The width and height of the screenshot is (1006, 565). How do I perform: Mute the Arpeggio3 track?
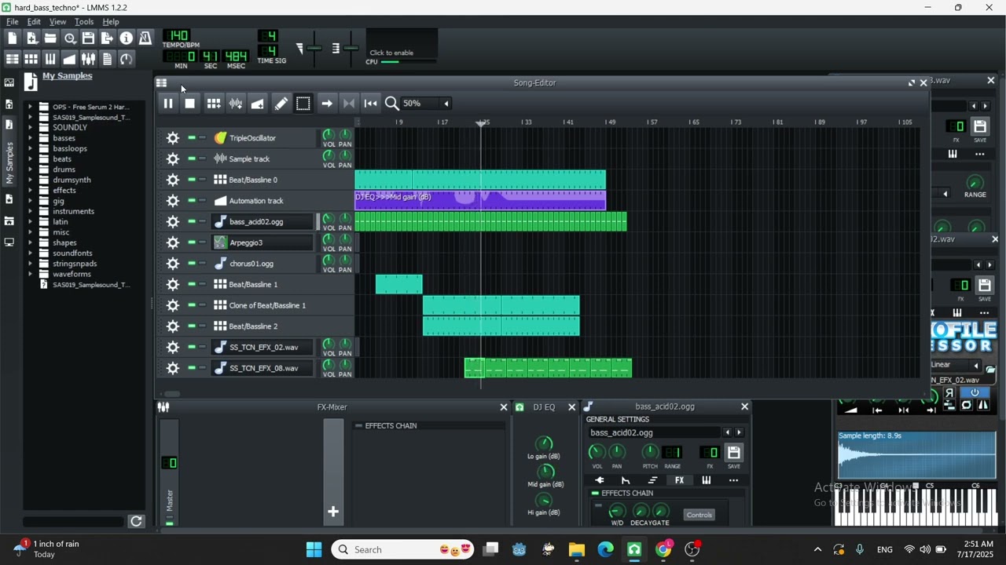pyautogui.click(x=192, y=242)
